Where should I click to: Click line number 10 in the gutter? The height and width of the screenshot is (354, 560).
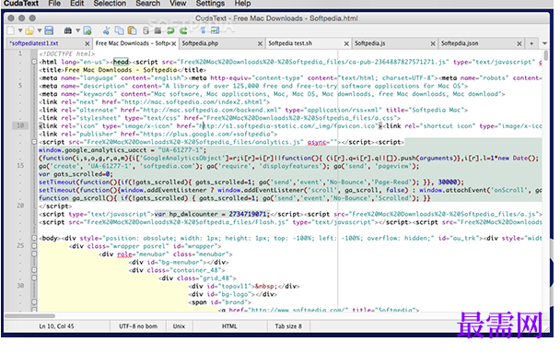(20, 125)
